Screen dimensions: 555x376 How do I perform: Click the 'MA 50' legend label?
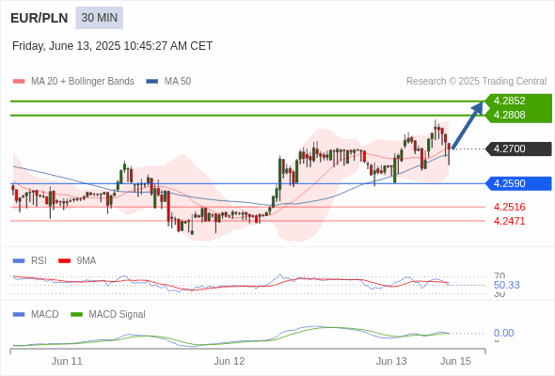(x=178, y=82)
